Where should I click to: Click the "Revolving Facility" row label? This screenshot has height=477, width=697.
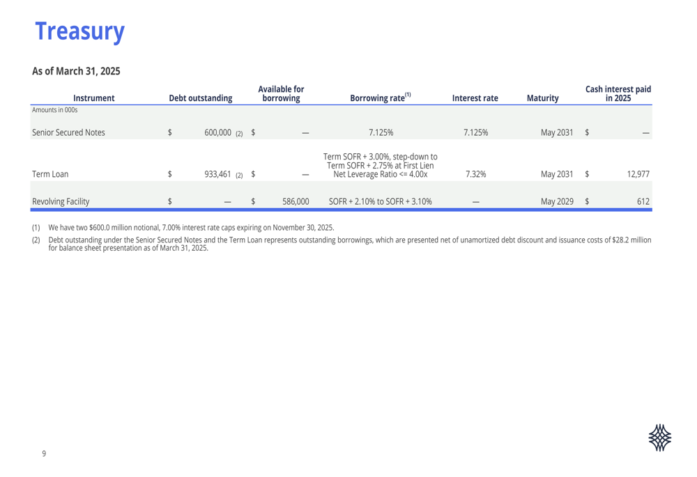coord(61,202)
